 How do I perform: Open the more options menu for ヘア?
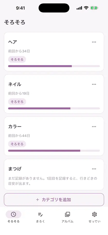pos(94,42)
